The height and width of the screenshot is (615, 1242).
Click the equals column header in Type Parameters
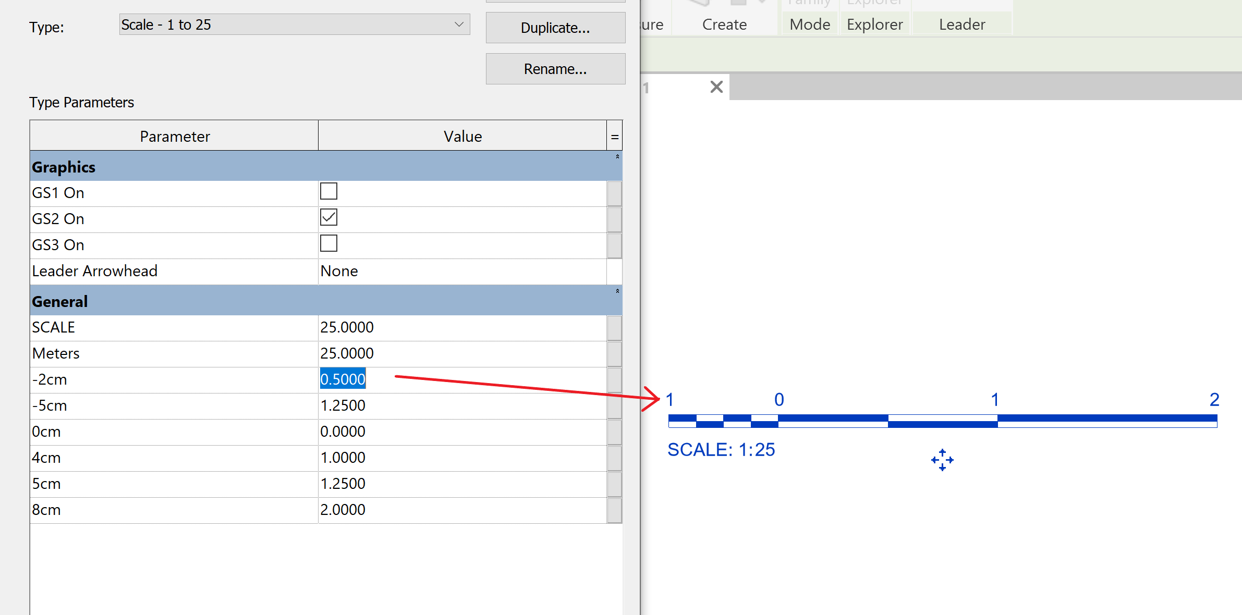(x=615, y=136)
